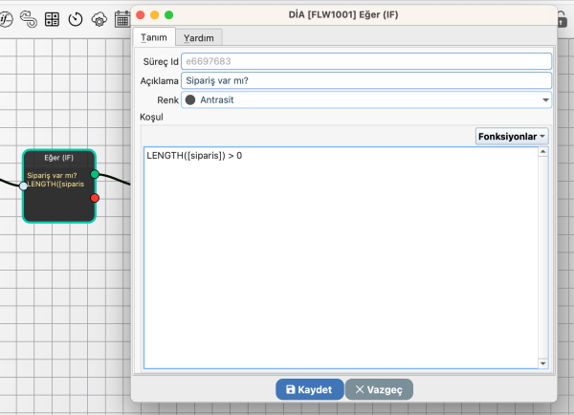Select the Tanım tab
574x415 pixels.
tap(154, 37)
